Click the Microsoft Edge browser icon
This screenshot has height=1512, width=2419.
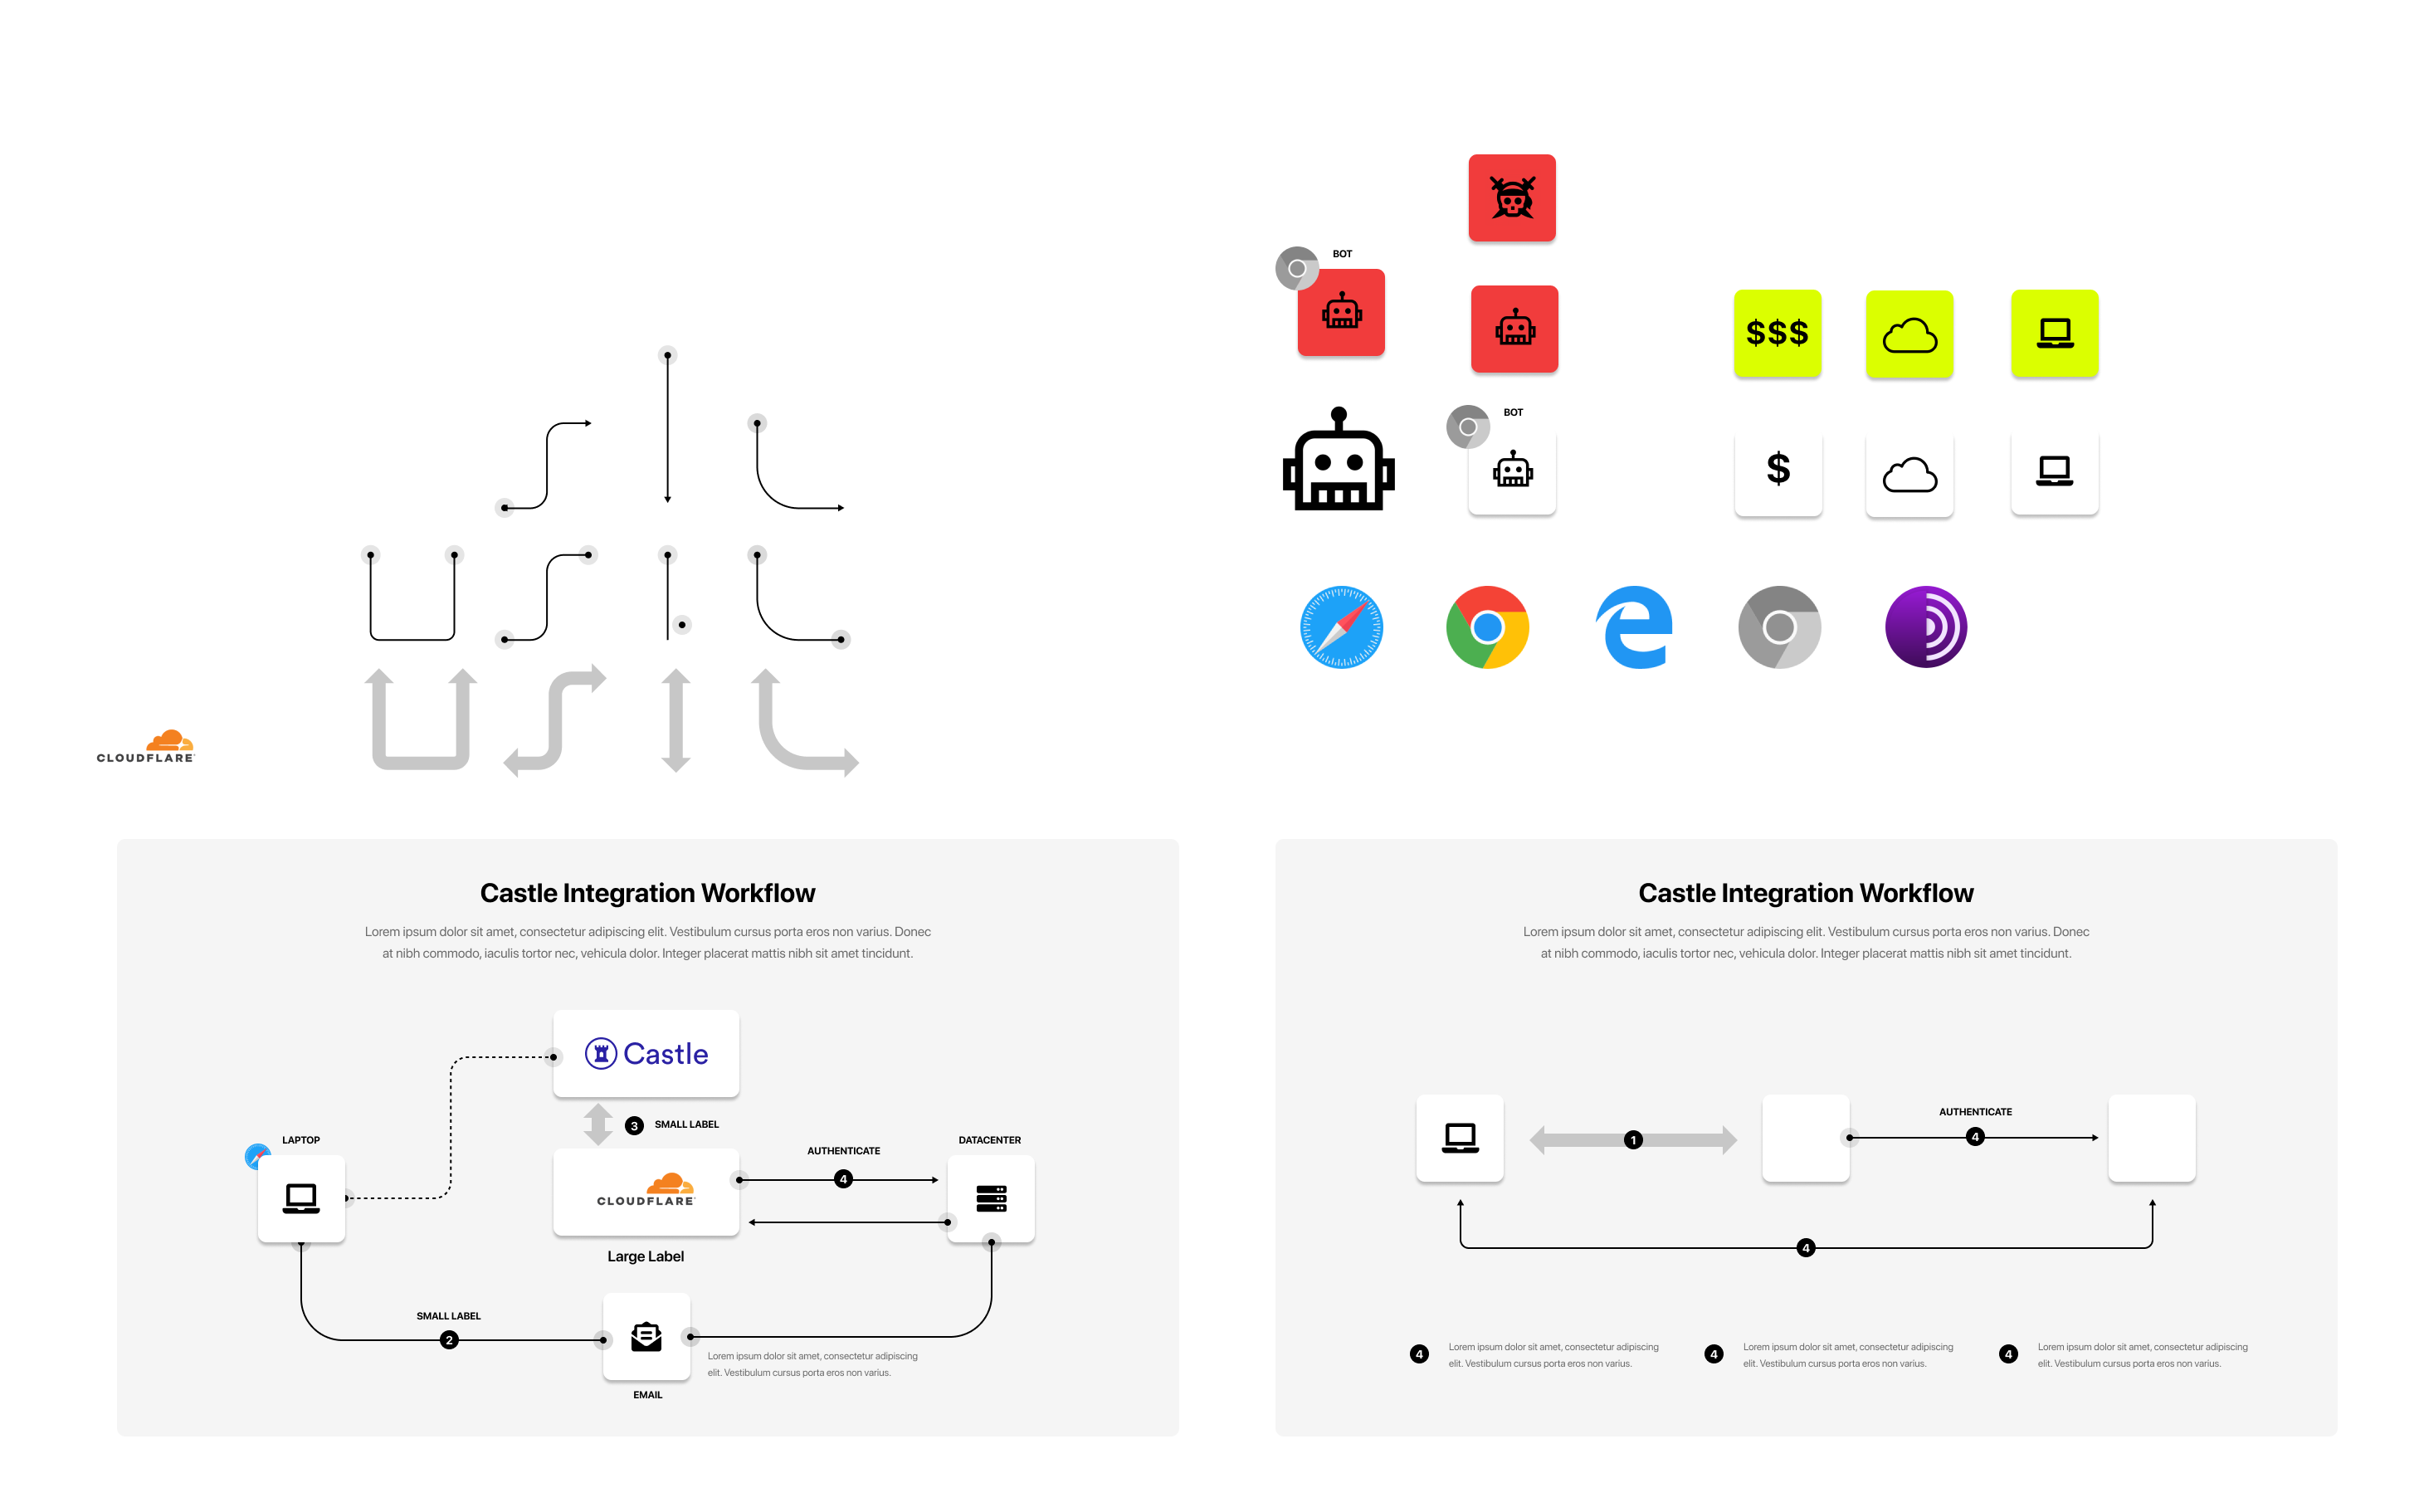[x=1636, y=629]
